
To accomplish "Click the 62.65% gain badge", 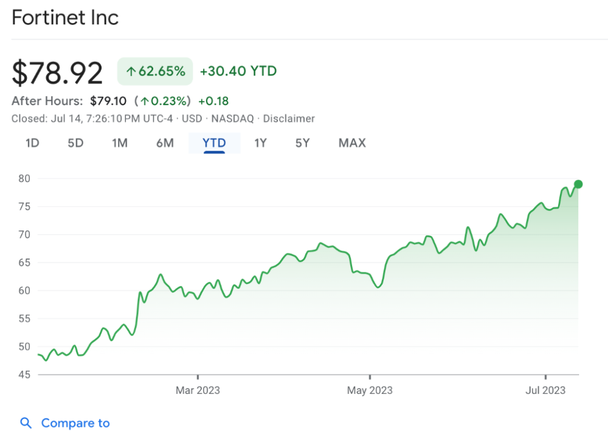I will pos(155,72).
